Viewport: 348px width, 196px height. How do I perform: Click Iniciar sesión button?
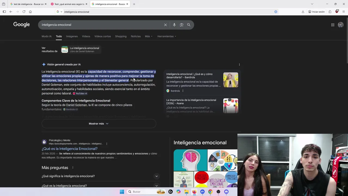click(x=316, y=12)
